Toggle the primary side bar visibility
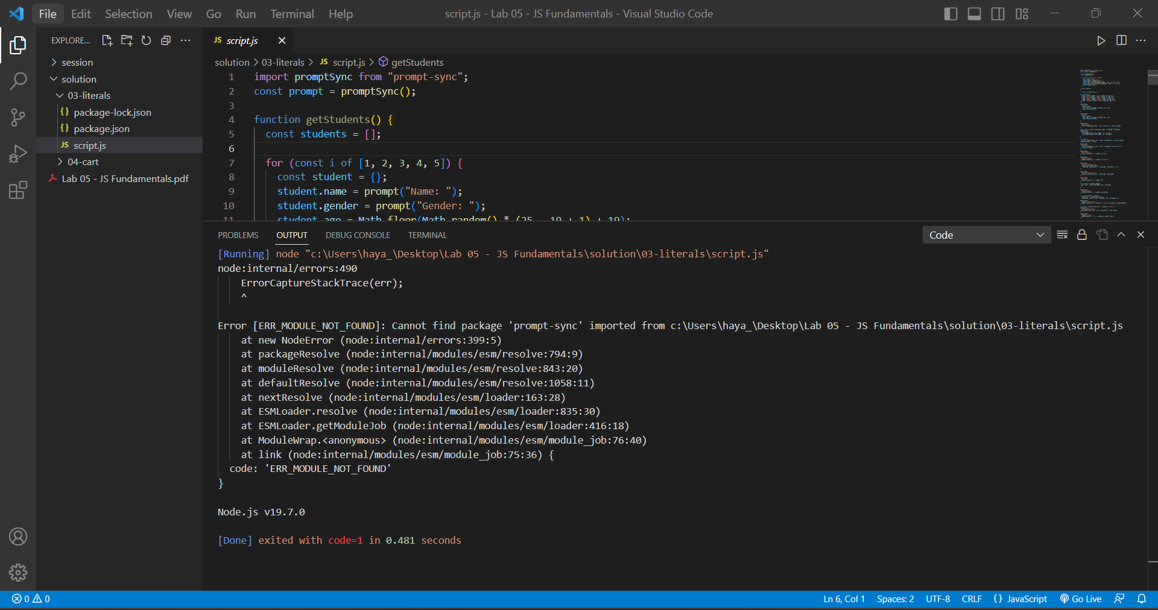 pyautogui.click(x=951, y=14)
